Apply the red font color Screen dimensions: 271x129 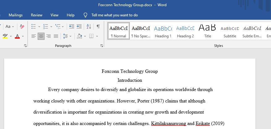[x=17, y=36]
